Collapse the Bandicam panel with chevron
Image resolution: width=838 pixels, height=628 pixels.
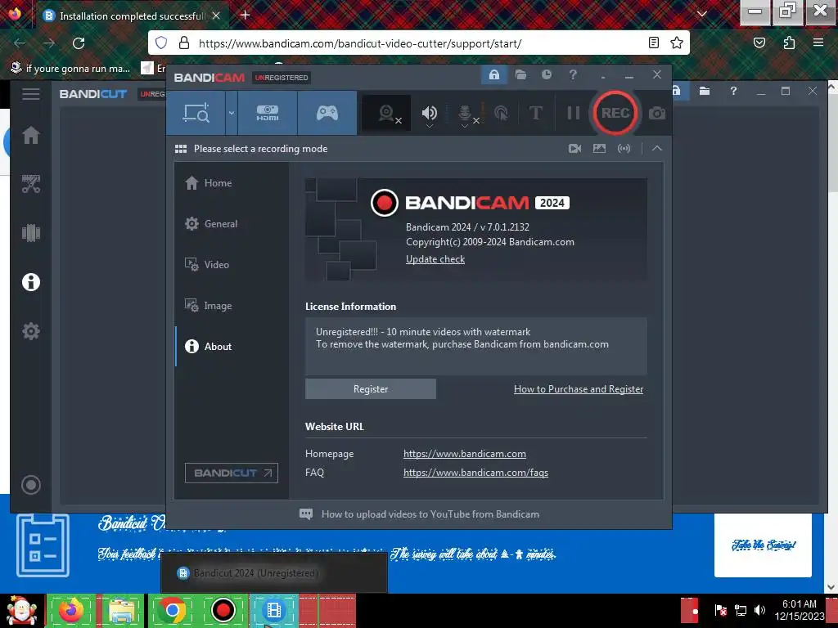pyautogui.click(x=657, y=149)
